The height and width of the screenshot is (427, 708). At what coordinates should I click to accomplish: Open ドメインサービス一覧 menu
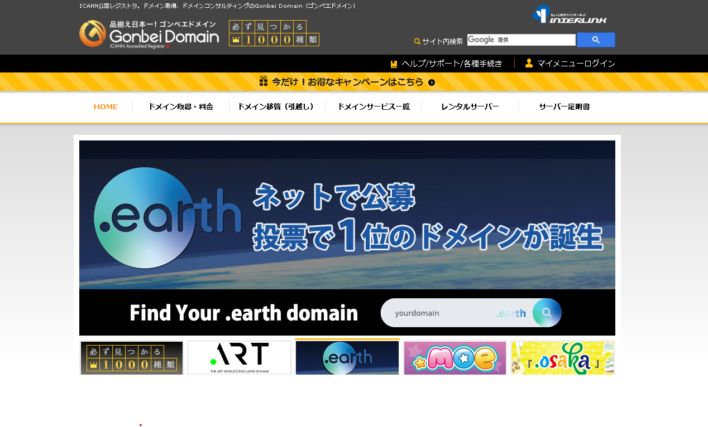point(374,107)
